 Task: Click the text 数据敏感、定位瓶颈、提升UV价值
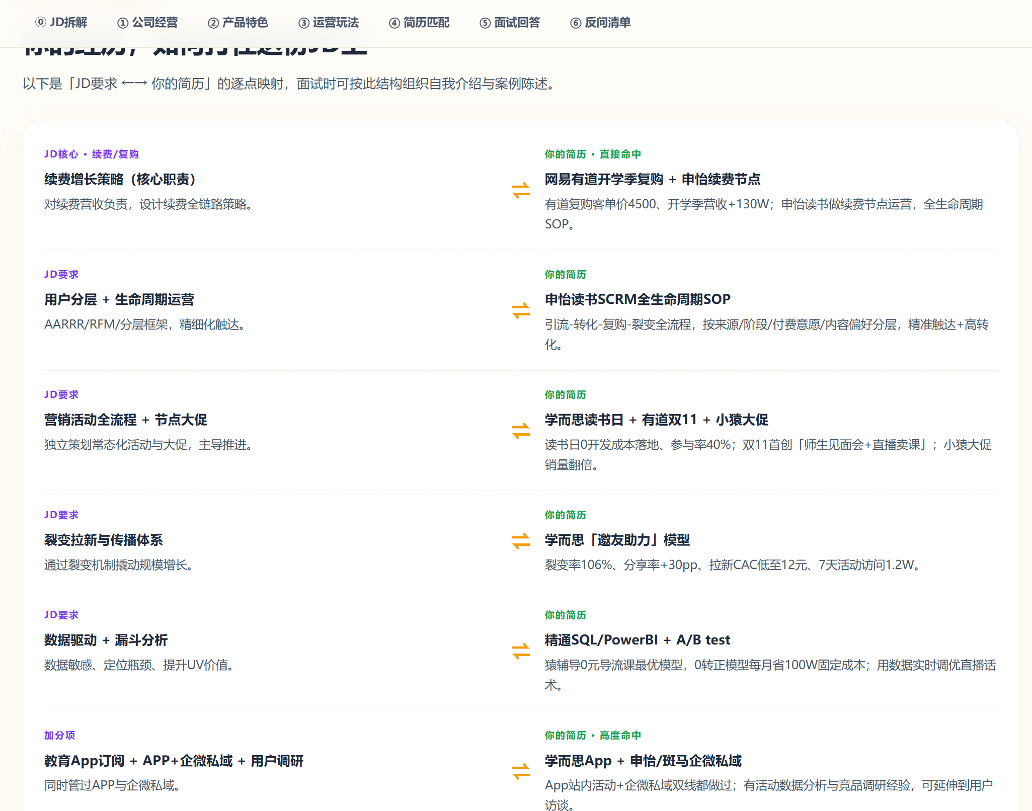(x=139, y=665)
